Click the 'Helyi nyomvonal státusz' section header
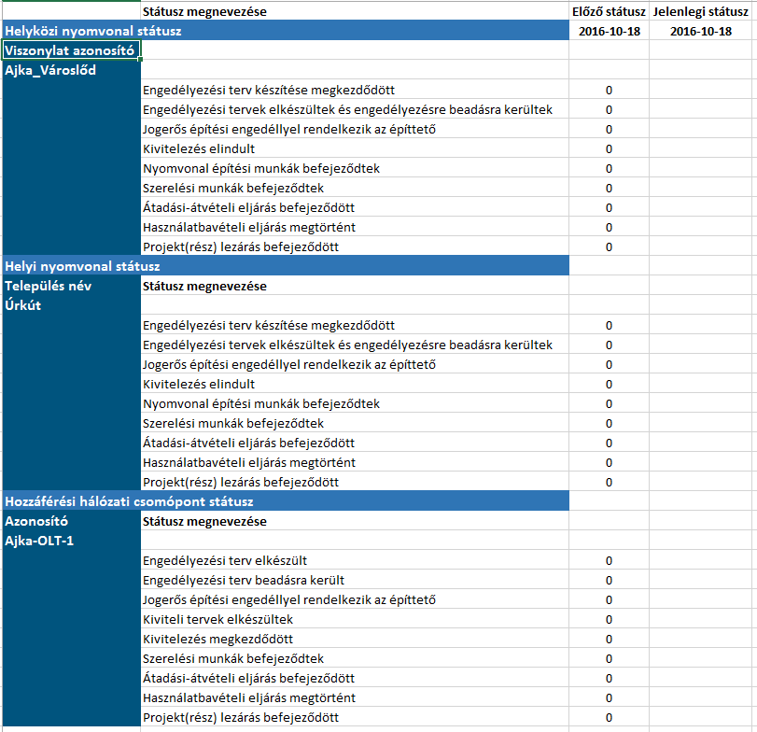 click(286, 266)
